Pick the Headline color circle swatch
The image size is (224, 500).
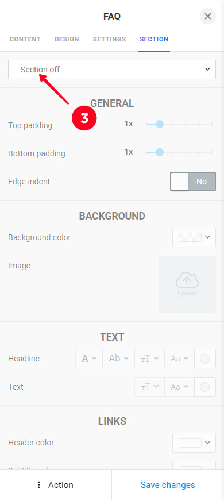(x=204, y=359)
